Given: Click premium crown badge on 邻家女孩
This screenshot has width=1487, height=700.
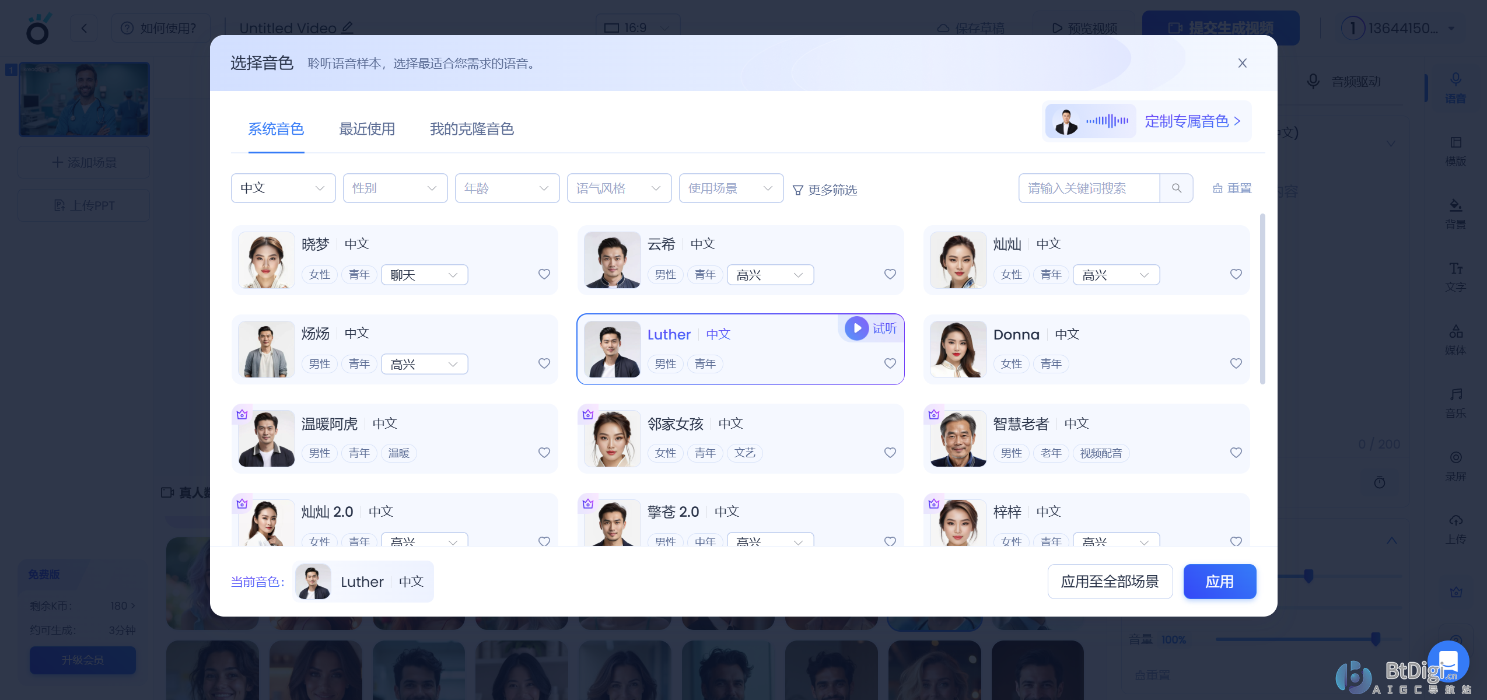Looking at the screenshot, I should coord(588,415).
